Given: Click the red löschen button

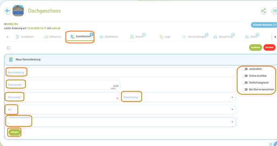Looking at the screenshot, I should [269, 48].
